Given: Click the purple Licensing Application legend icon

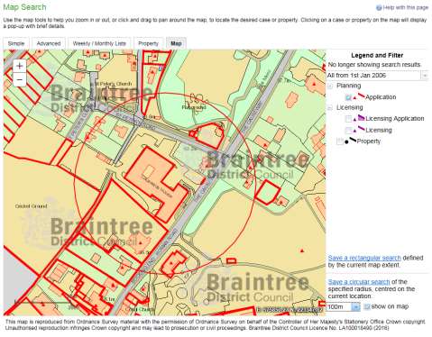Looking at the screenshot, I should [x=361, y=118].
